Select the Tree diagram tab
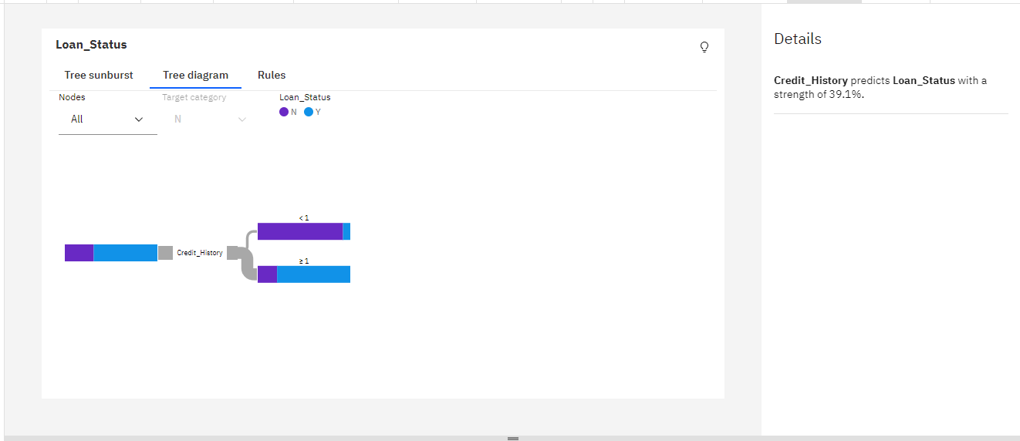 tap(195, 76)
